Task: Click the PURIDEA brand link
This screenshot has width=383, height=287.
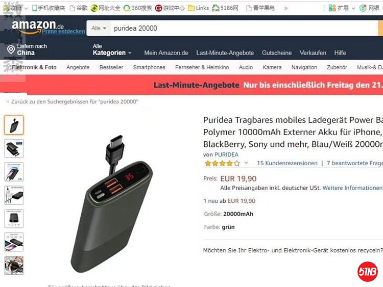Action: [x=226, y=154]
